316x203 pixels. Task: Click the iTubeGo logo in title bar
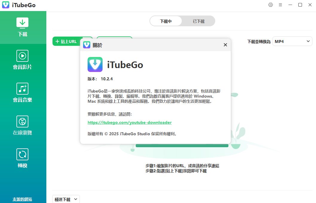coord(6,5)
